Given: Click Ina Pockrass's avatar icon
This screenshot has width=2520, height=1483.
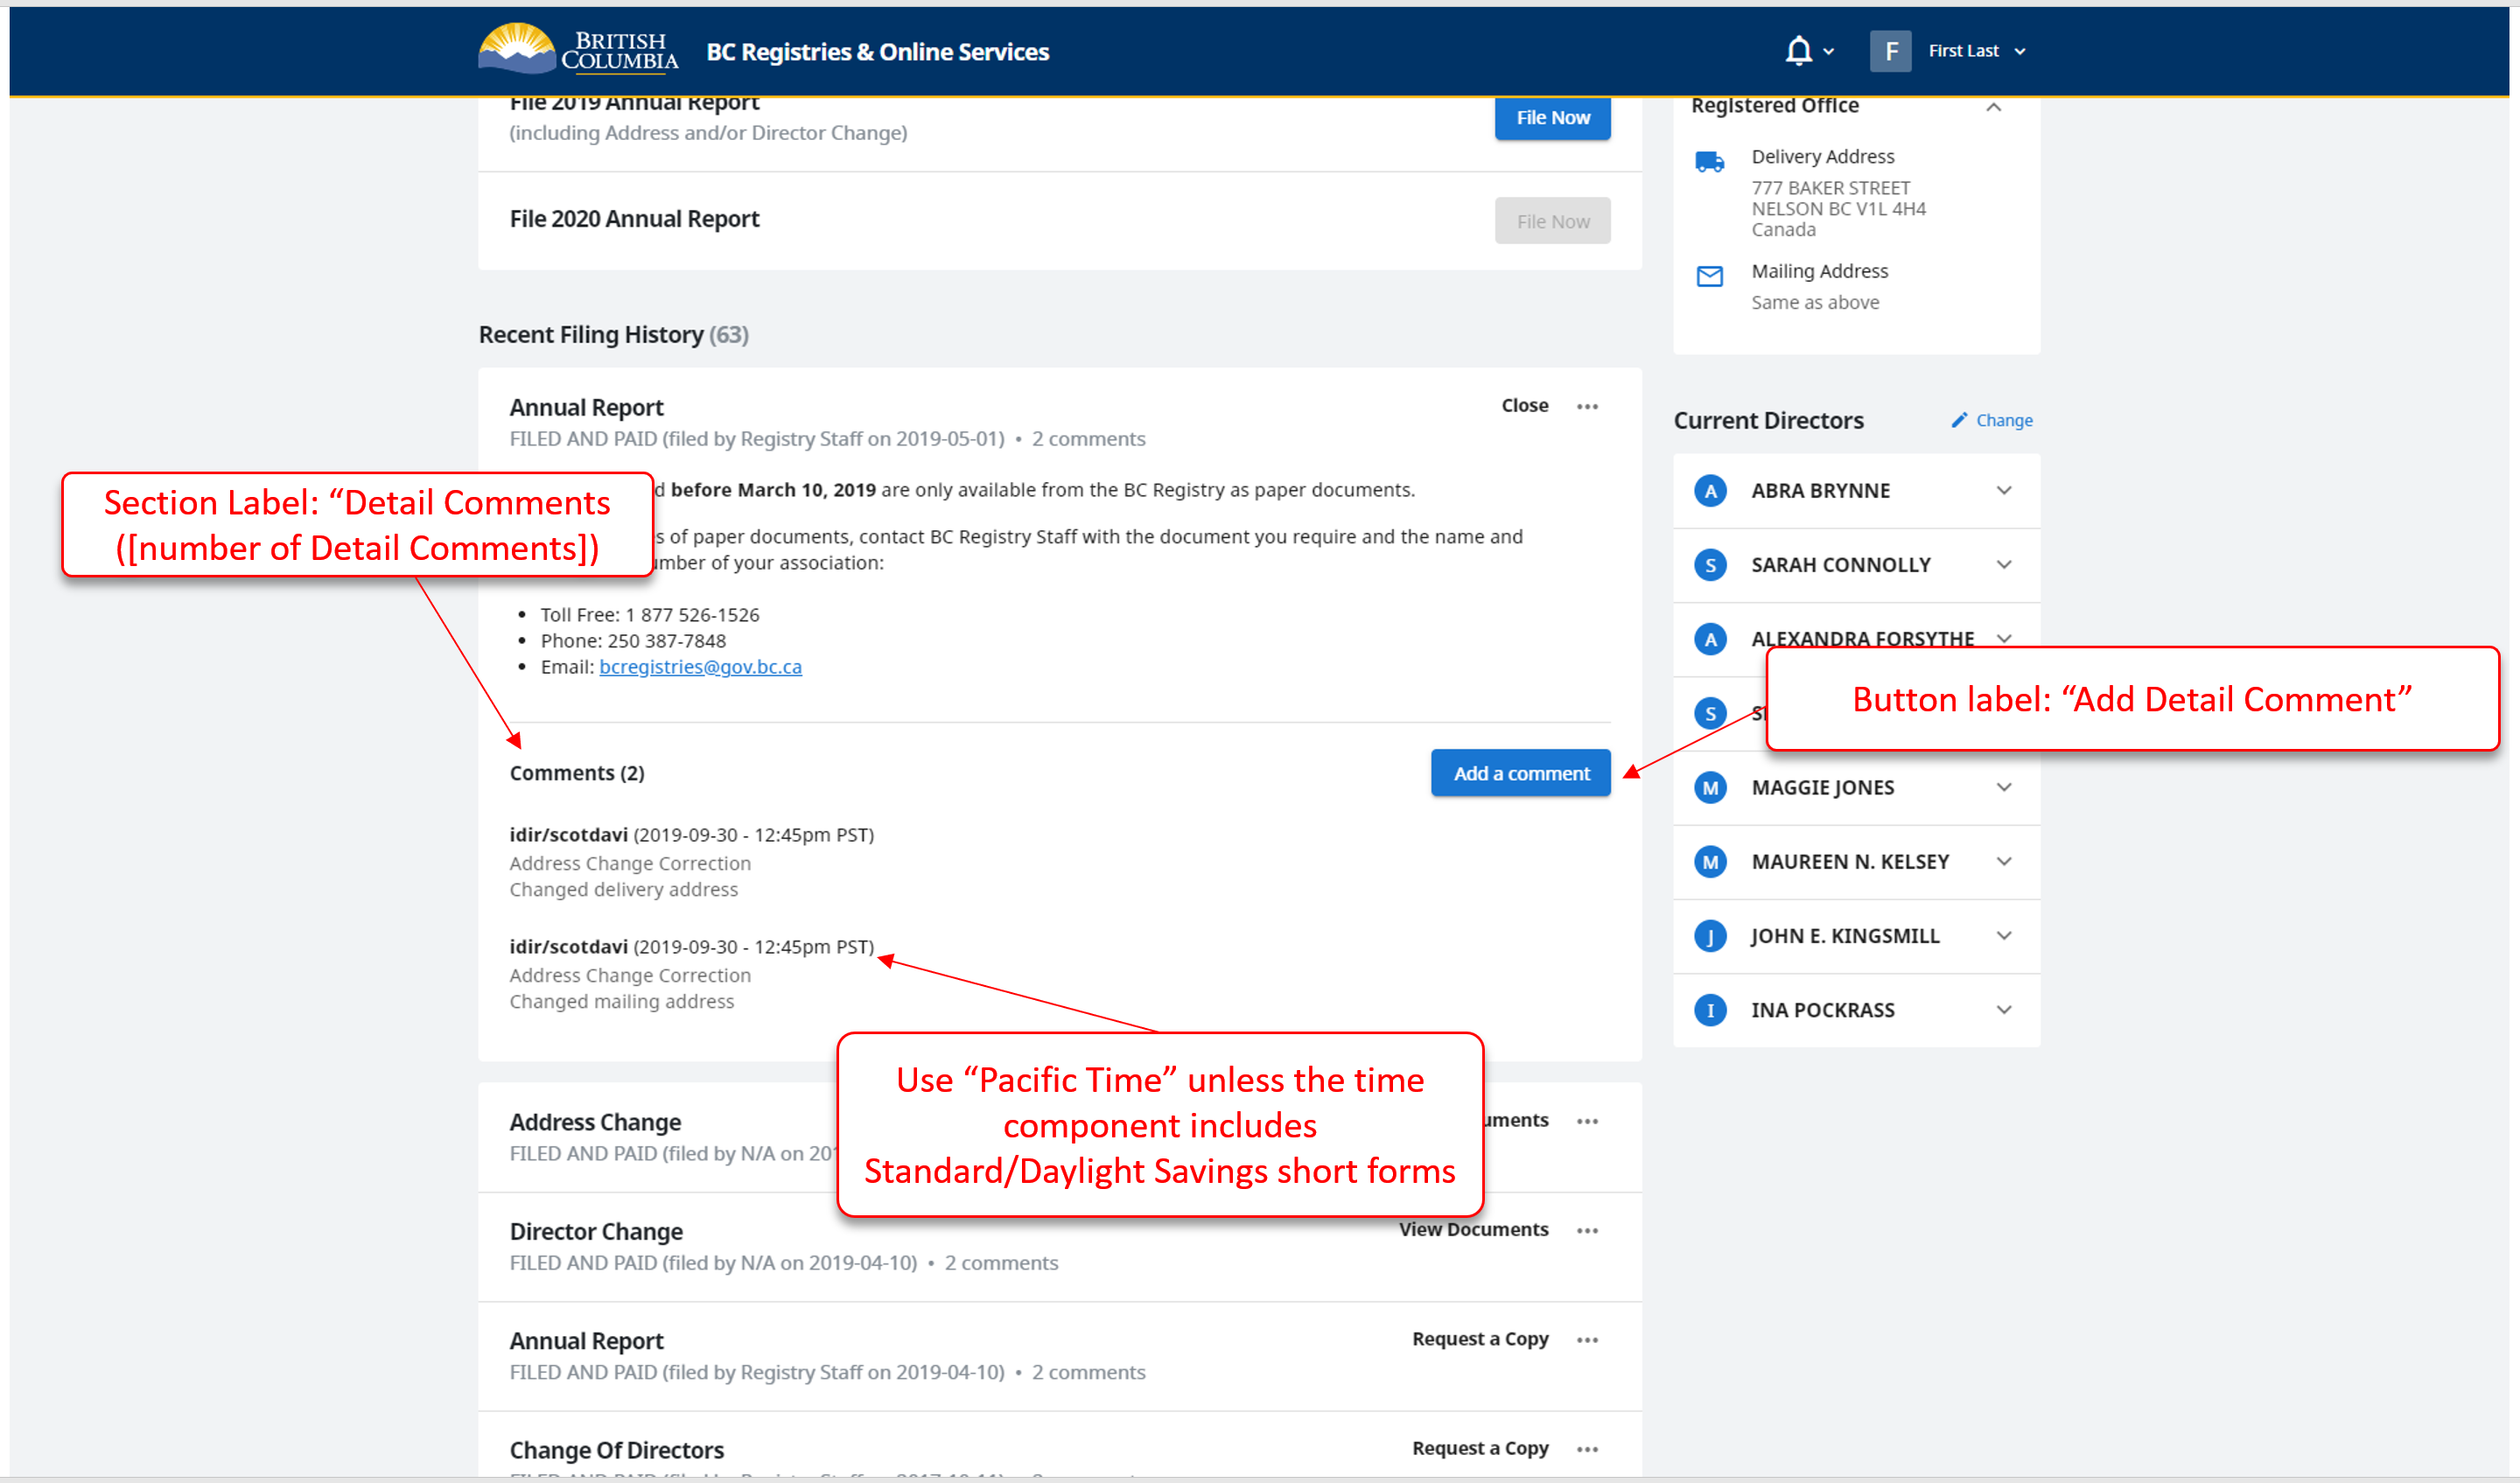Looking at the screenshot, I should pos(1710,1010).
